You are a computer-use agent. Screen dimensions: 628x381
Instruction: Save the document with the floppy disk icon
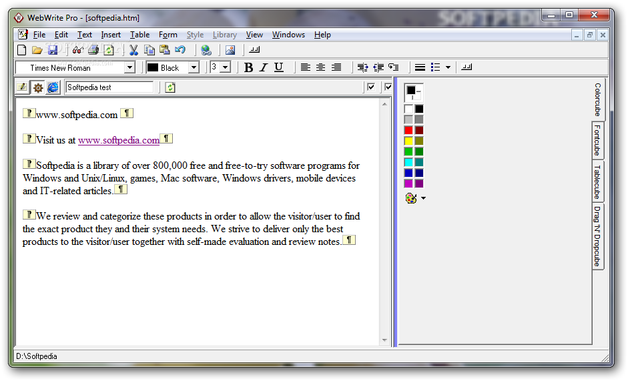click(x=53, y=50)
